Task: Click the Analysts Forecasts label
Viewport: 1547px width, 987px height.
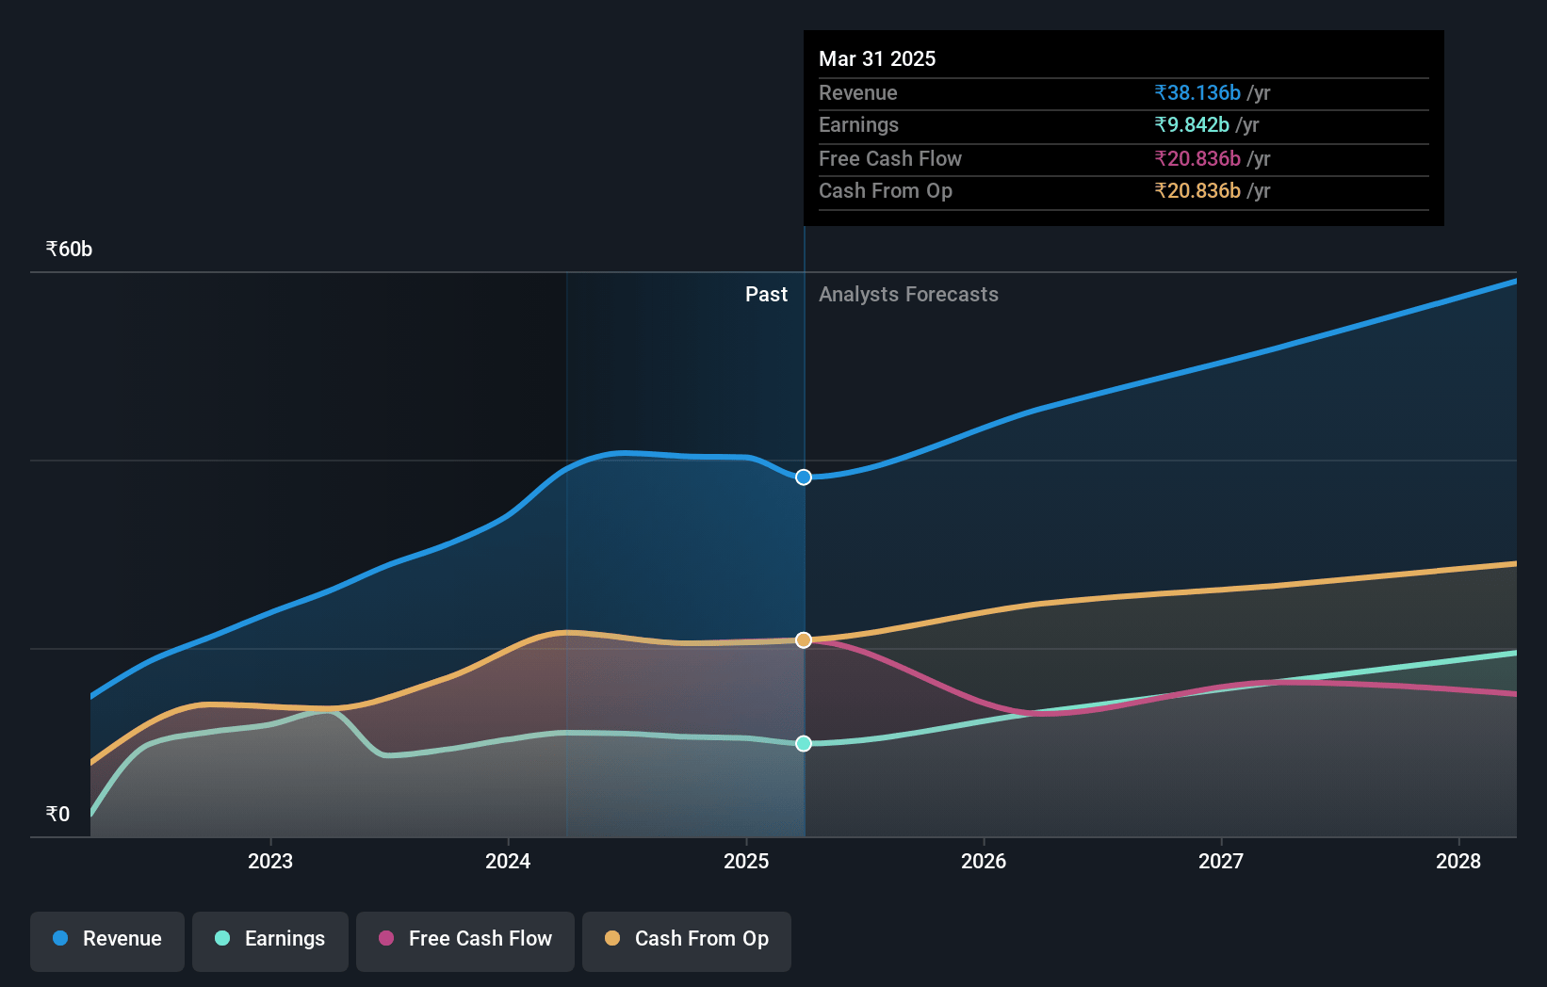Action: pyautogui.click(x=908, y=294)
